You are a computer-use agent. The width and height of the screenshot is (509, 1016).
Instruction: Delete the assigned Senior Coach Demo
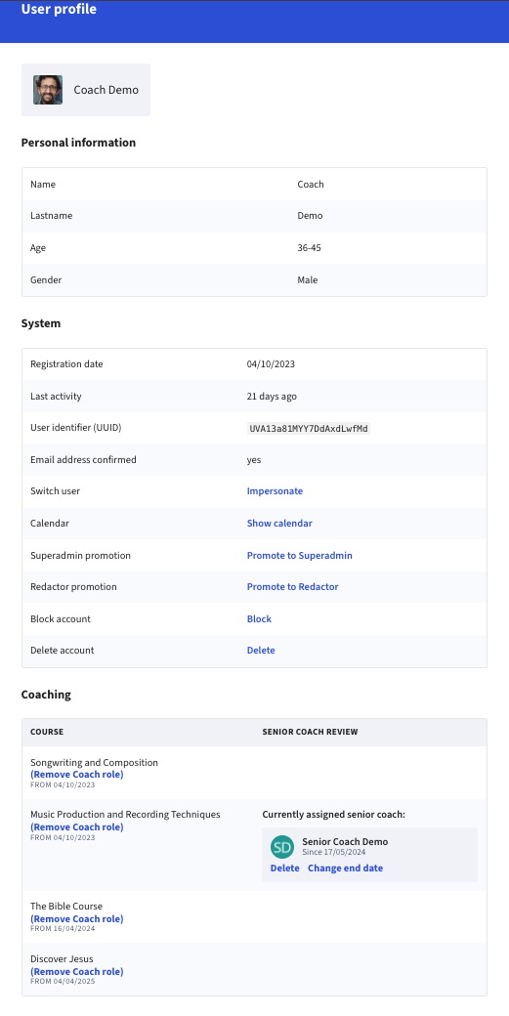[x=285, y=868]
